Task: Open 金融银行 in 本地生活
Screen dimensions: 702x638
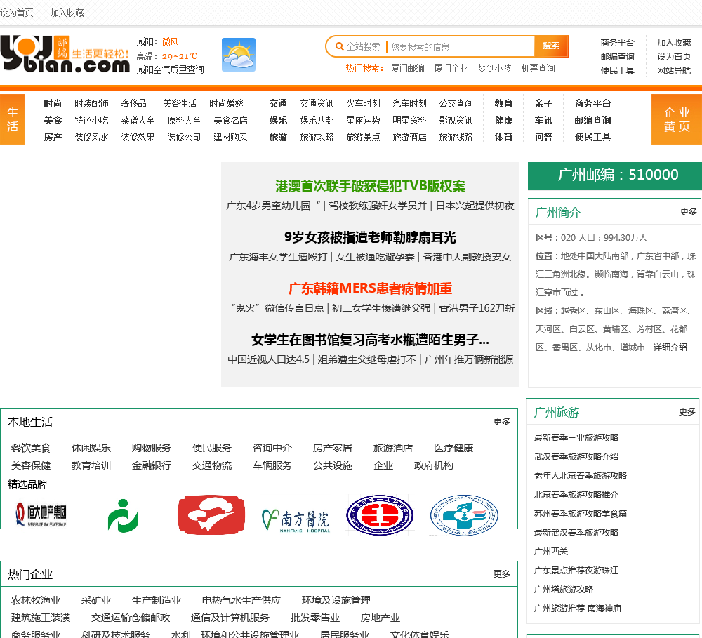Action: point(152,465)
